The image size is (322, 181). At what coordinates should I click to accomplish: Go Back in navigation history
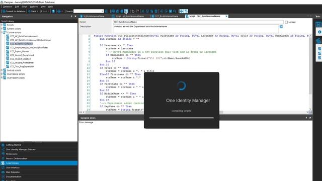click(32, 11)
